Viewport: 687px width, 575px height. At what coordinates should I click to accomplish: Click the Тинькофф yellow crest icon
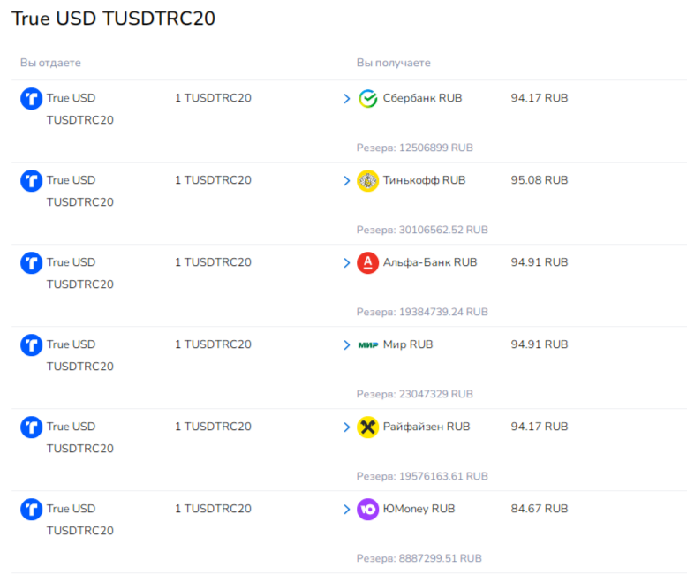point(367,180)
